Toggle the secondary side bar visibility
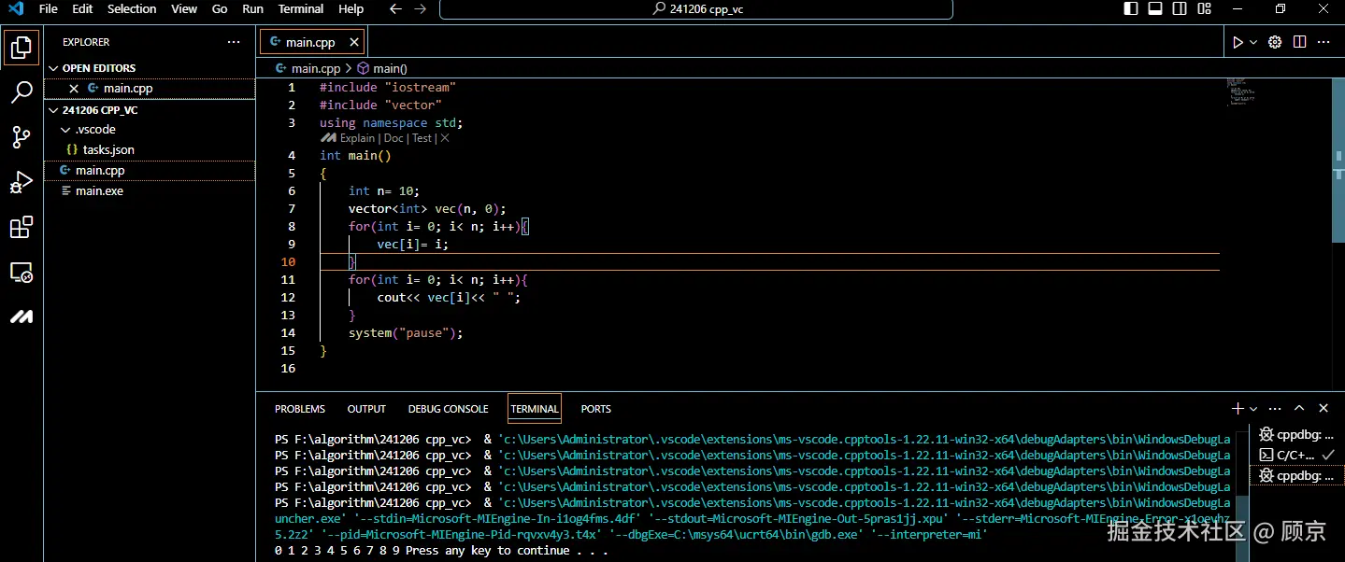Viewport: 1345px width, 562px height. (1180, 9)
